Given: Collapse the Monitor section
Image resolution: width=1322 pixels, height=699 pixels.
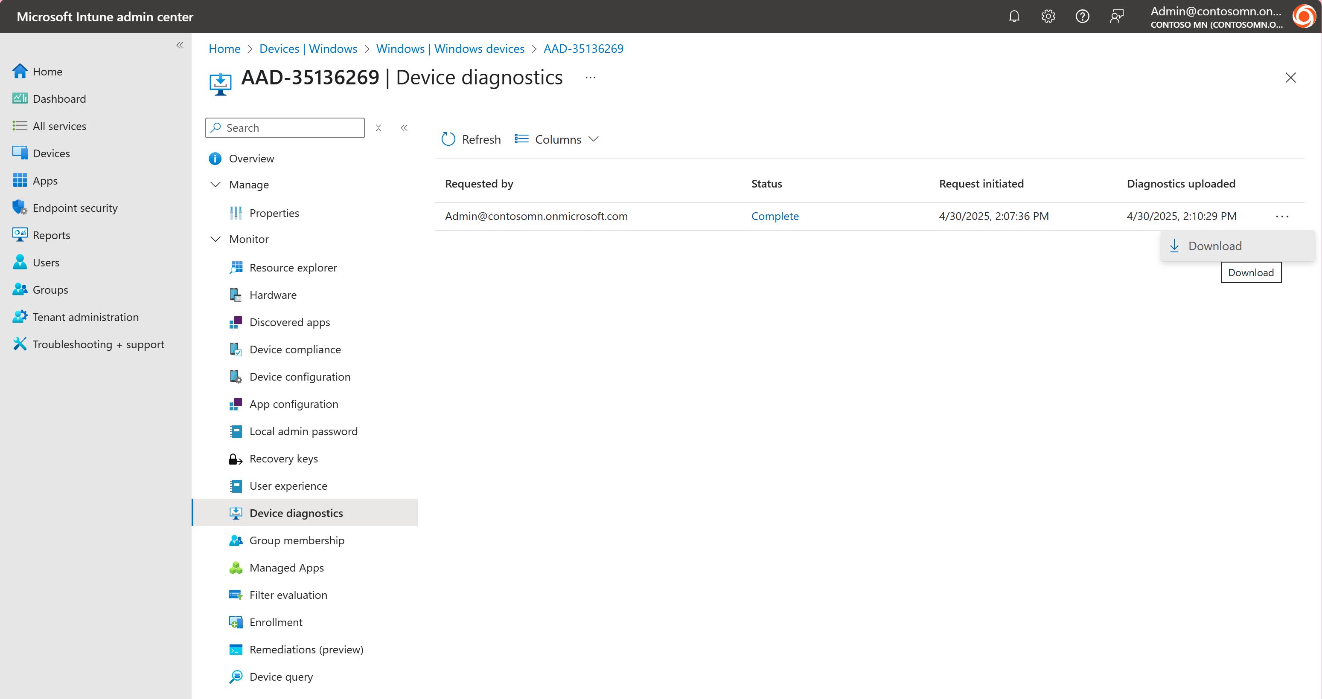Looking at the screenshot, I should [215, 239].
